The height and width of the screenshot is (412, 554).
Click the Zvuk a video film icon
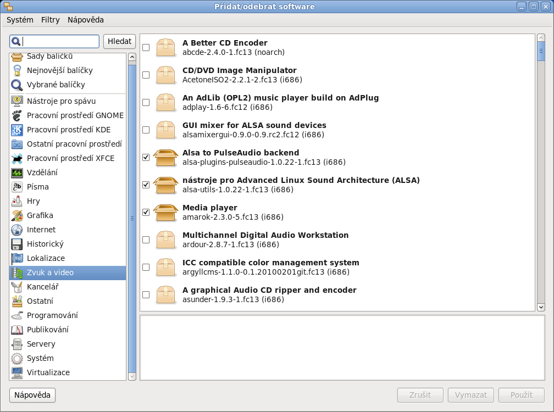[17, 272]
